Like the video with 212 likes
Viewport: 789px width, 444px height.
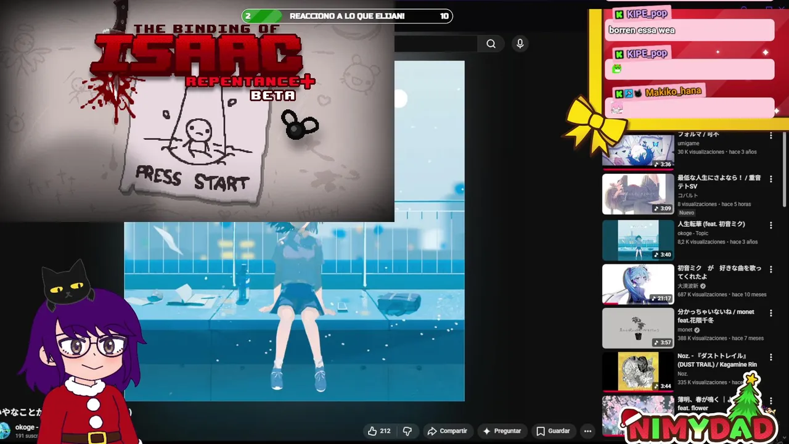pos(379,431)
